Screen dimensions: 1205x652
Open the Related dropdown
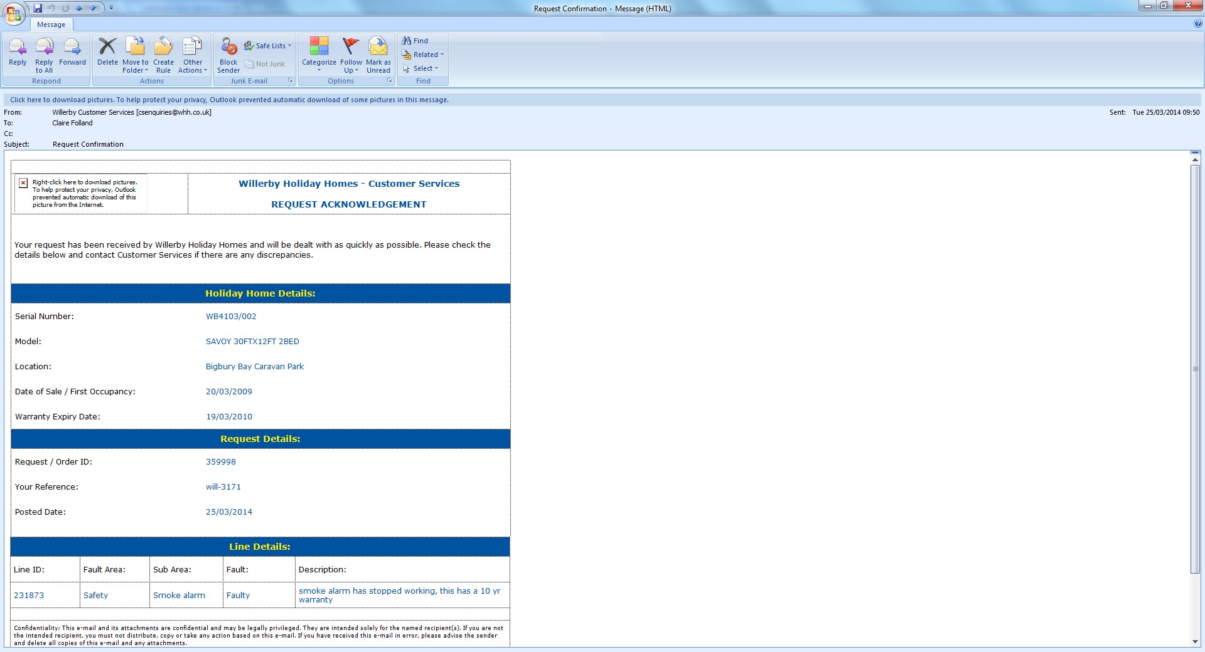point(423,55)
